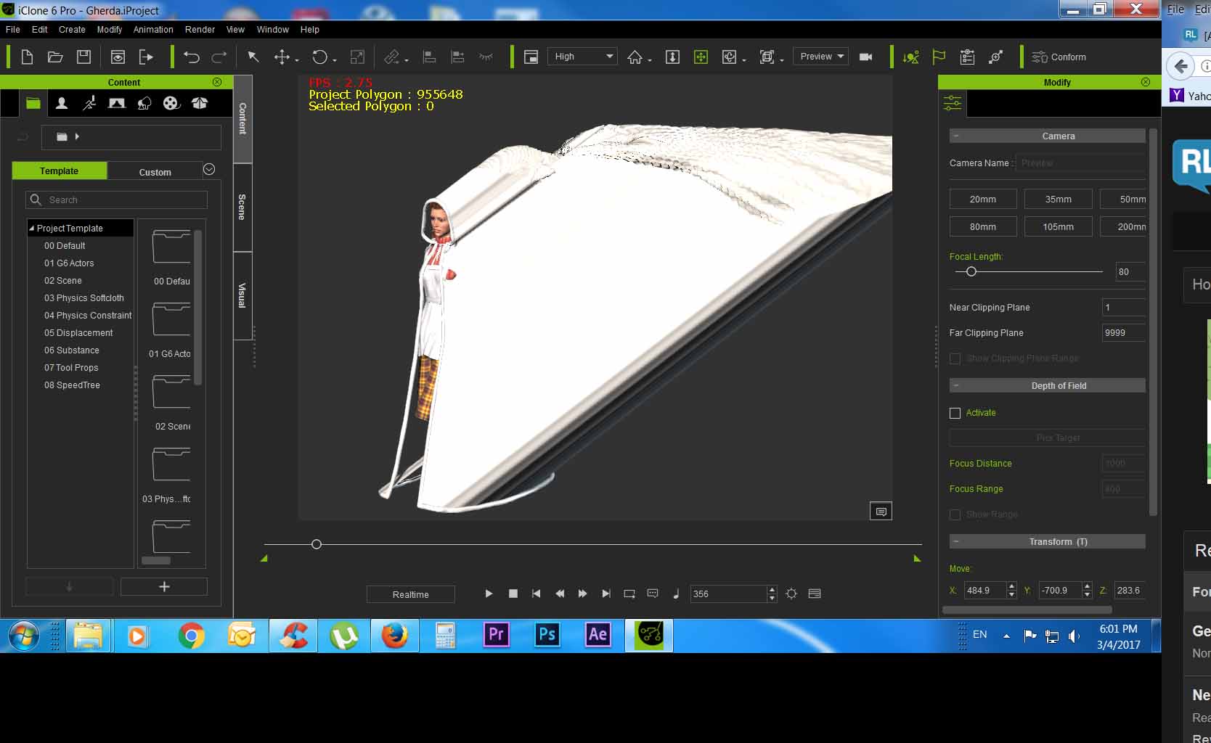Open the Window menu
1211x743 pixels.
click(272, 30)
